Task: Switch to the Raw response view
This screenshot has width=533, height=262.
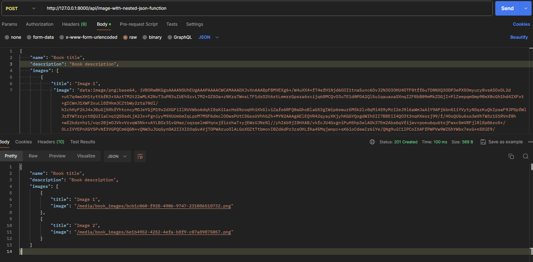Action: (33, 156)
